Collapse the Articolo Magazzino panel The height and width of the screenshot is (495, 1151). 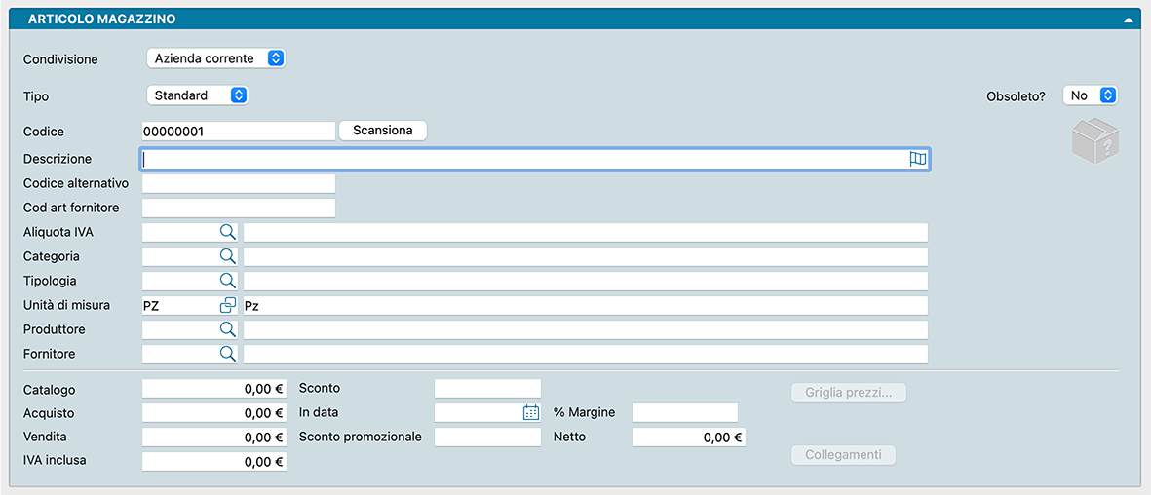pyautogui.click(x=1128, y=19)
